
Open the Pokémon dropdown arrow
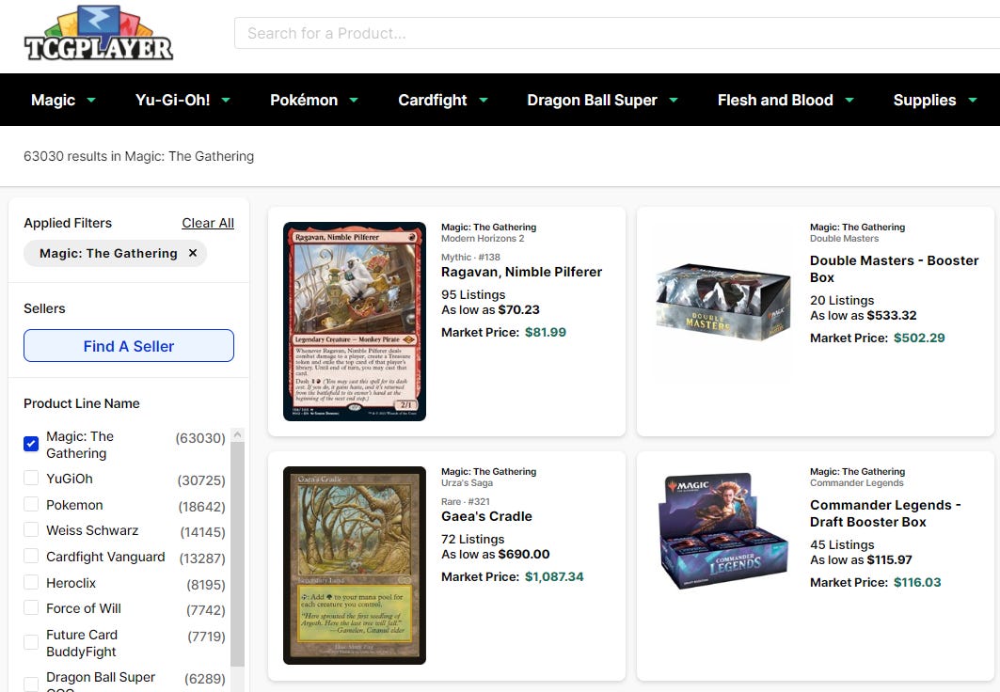coord(354,100)
